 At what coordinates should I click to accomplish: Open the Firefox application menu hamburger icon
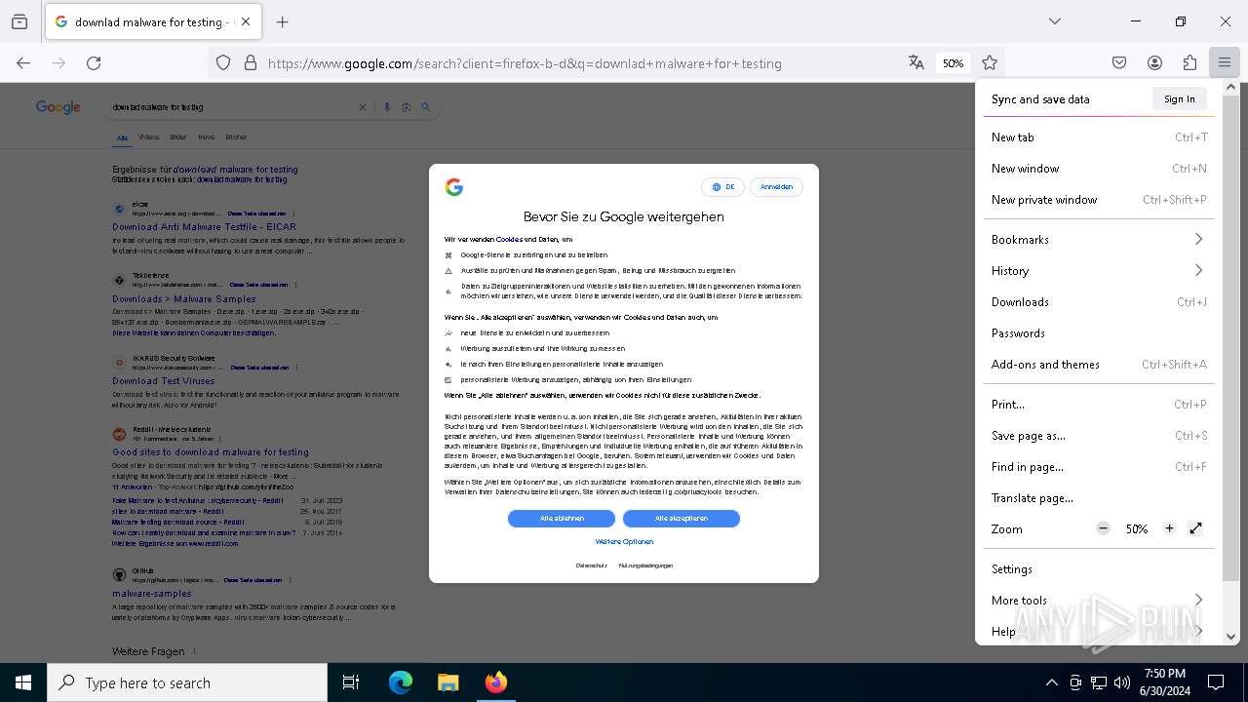[x=1225, y=63]
